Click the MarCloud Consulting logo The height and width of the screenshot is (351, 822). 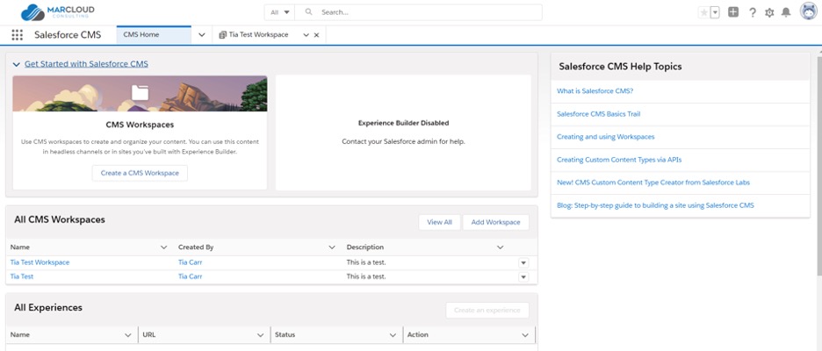(58, 12)
